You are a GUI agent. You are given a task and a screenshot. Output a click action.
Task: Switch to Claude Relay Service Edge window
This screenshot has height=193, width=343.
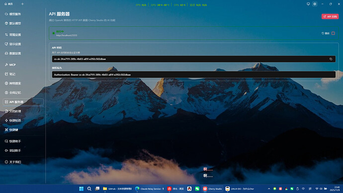150,189
